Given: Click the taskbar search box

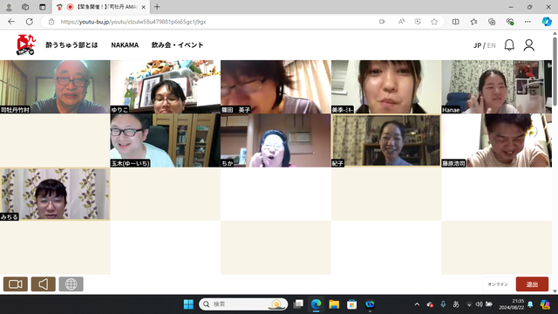Looking at the screenshot, I should tap(243, 304).
